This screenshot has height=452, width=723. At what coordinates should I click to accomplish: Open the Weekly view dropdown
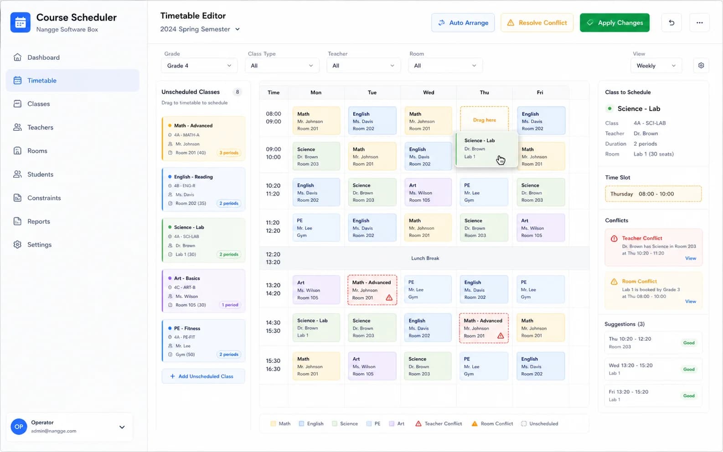656,66
